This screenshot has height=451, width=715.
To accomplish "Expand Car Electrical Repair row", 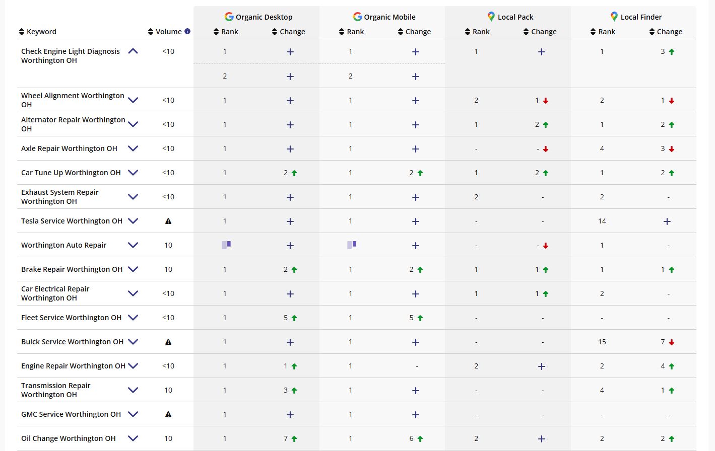I will (x=133, y=293).
